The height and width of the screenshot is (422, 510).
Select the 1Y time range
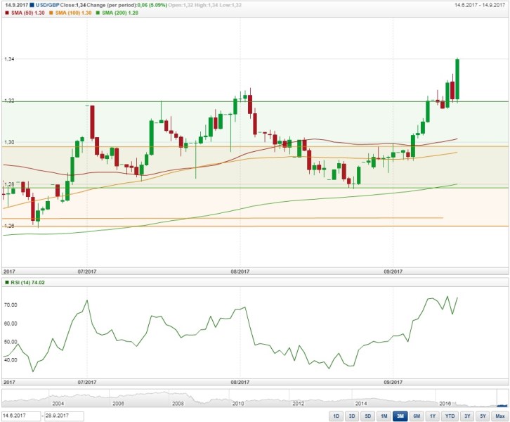433,416
